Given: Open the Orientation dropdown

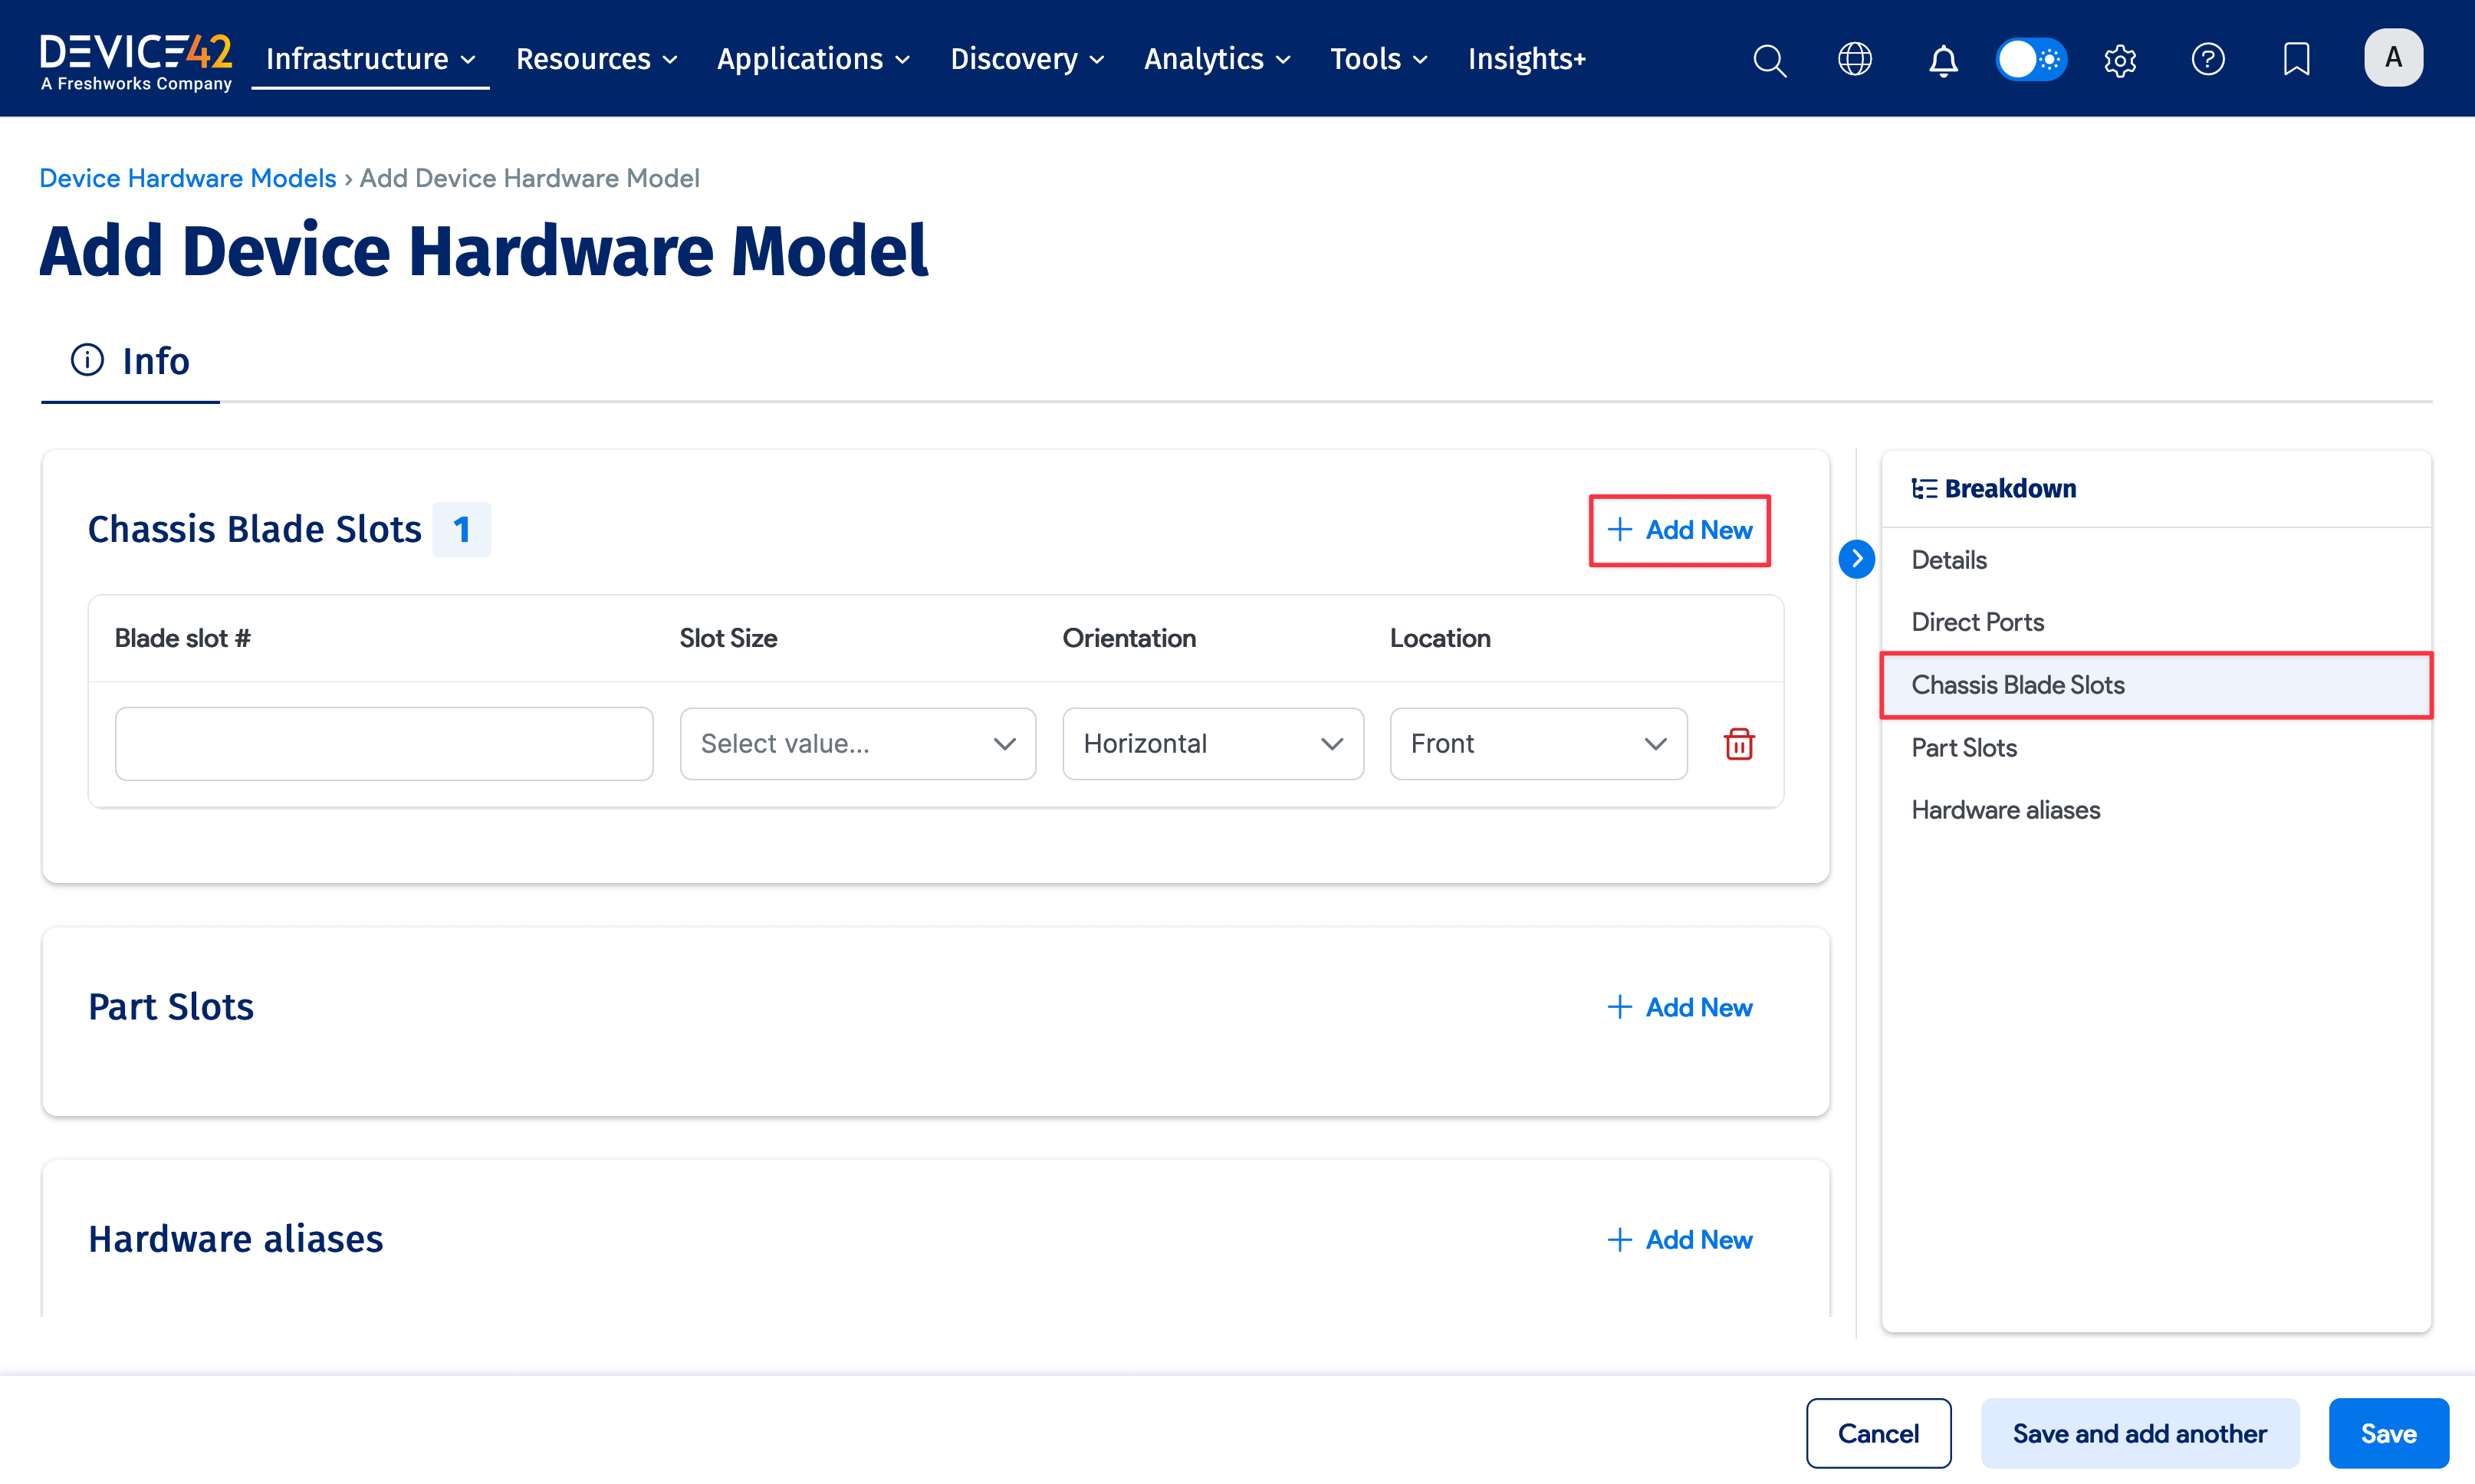Looking at the screenshot, I should [1212, 744].
